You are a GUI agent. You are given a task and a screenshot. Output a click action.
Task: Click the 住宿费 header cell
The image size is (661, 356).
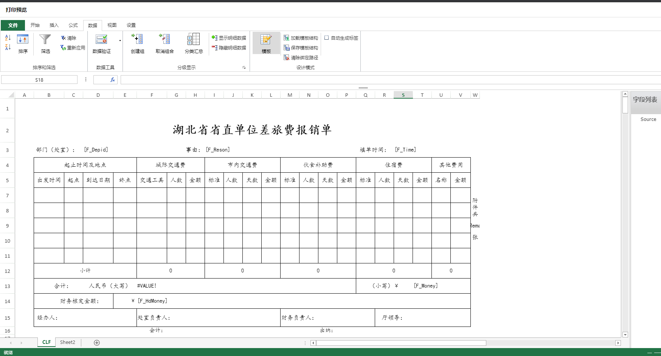point(394,165)
